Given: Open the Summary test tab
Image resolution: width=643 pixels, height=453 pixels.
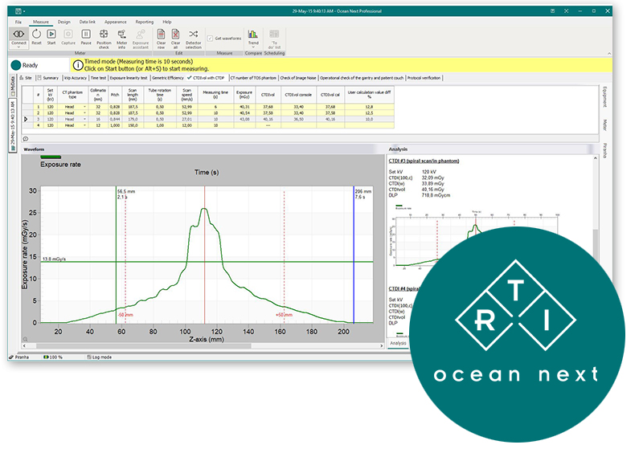Looking at the screenshot, I should 48,78.
